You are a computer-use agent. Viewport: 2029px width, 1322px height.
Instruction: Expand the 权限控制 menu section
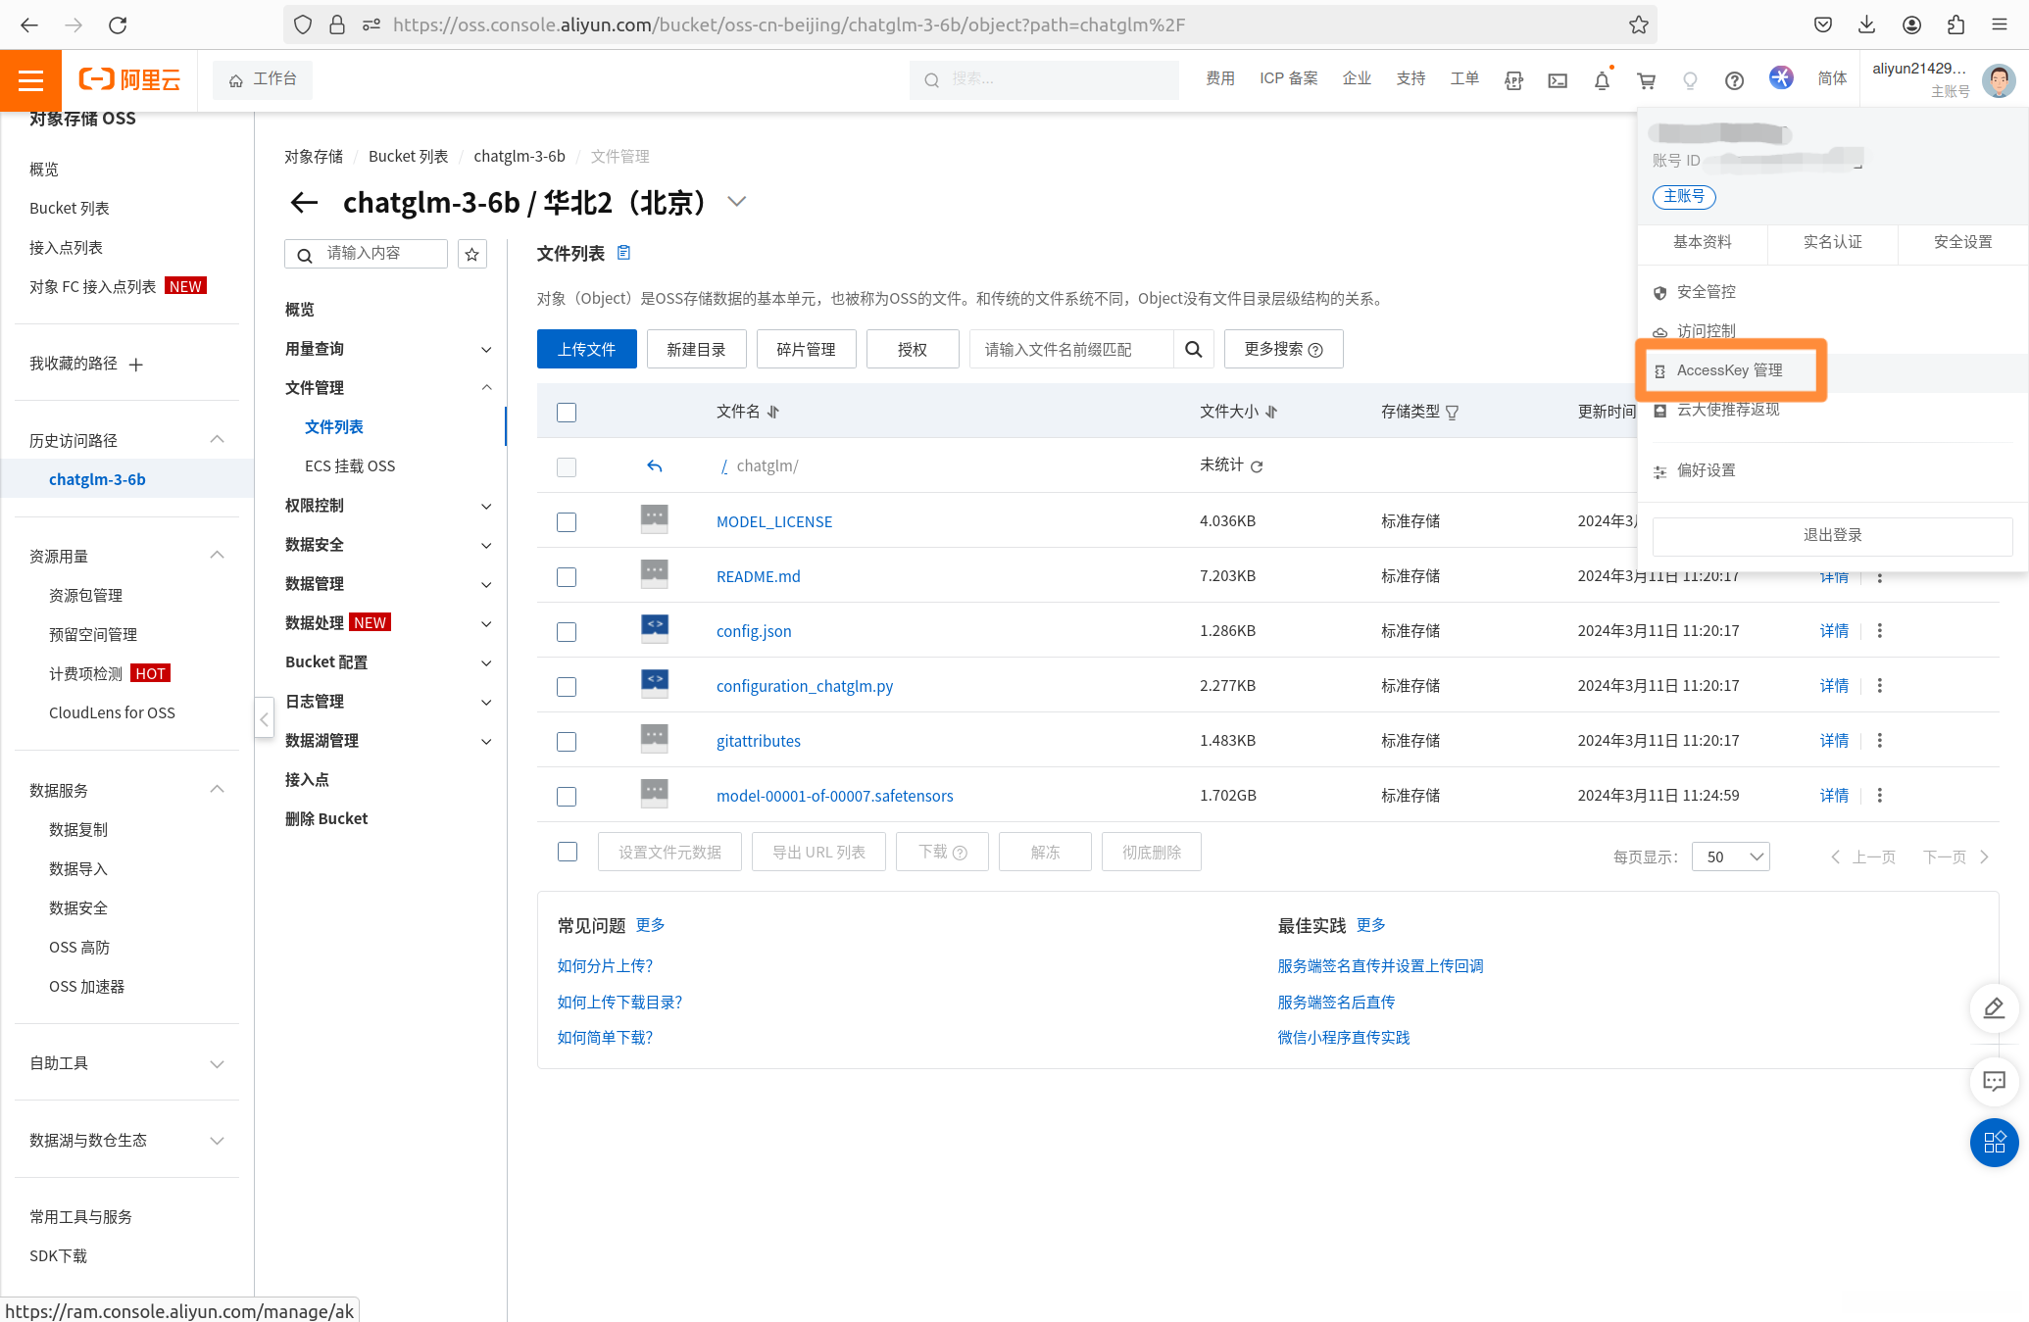(x=388, y=506)
